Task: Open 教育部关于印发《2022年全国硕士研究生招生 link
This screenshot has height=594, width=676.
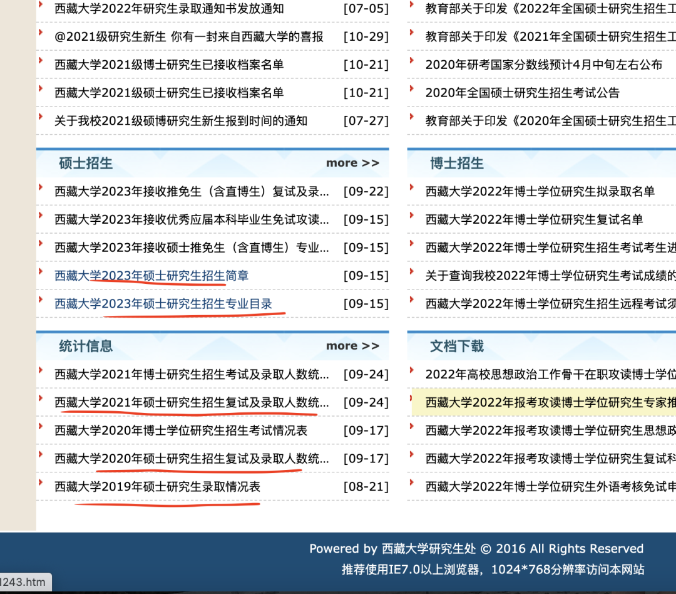Action: click(x=551, y=9)
